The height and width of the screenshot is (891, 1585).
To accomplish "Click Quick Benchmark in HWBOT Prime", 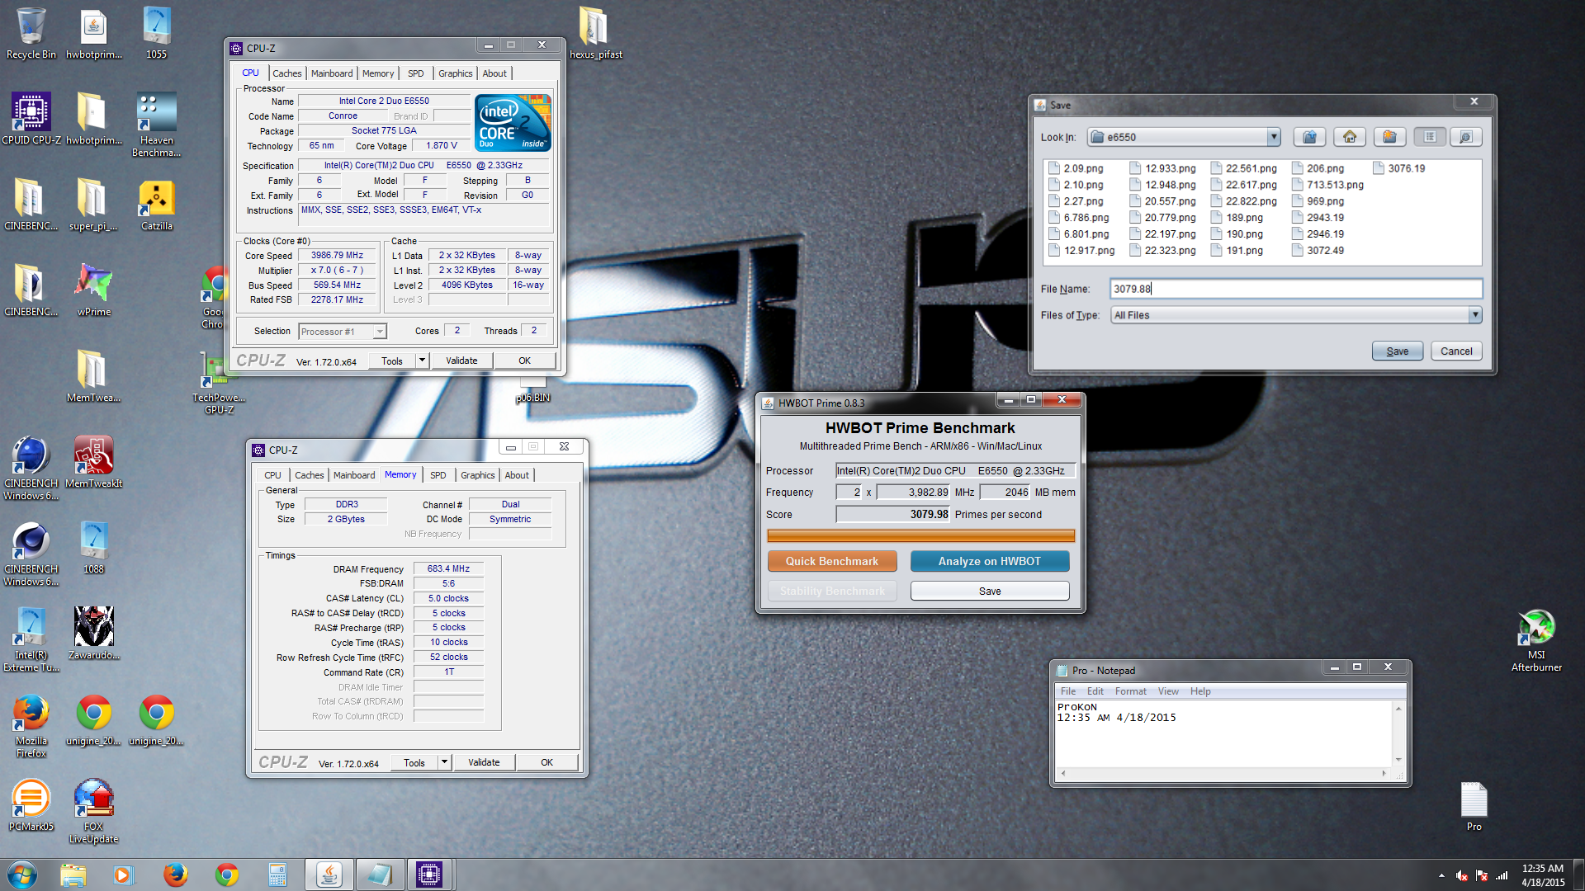I will pyautogui.click(x=832, y=561).
